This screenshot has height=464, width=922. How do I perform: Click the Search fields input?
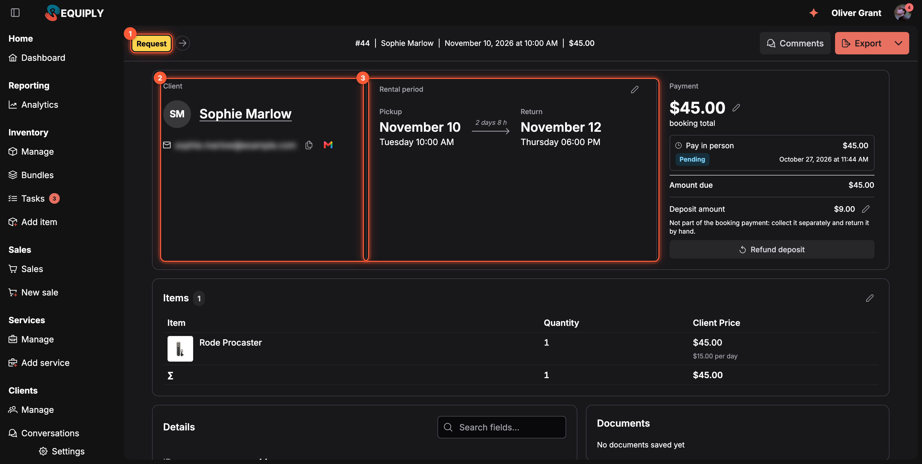coord(502,427)
